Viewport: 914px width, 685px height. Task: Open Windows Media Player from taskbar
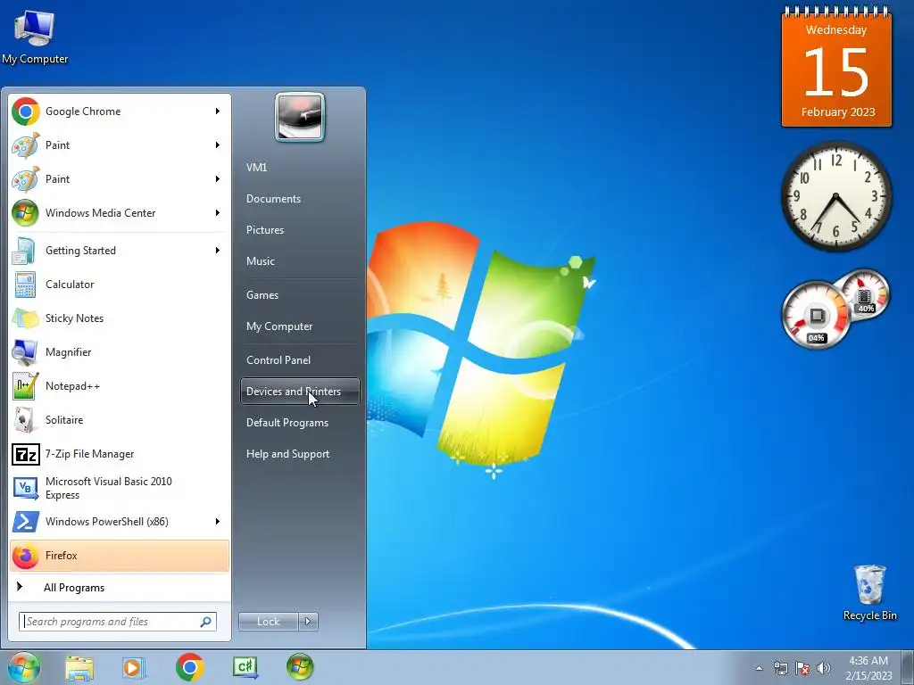pyautogui.click(x=133, y=667)
